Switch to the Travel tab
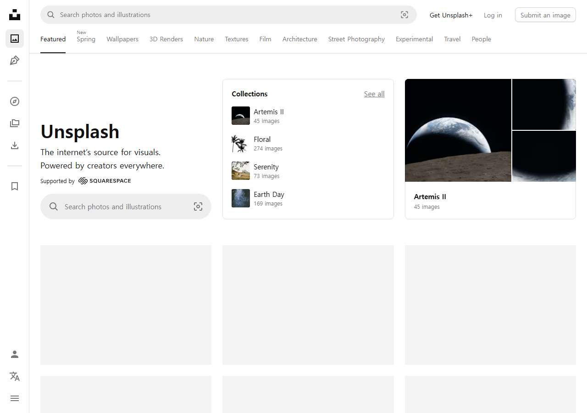Image resolution: width=587 pixels, height=413 pixels. click(452, 39)
